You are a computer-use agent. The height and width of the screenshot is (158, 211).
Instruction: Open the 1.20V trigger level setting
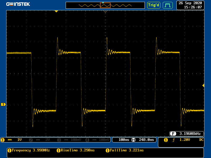tap(185, 140)
